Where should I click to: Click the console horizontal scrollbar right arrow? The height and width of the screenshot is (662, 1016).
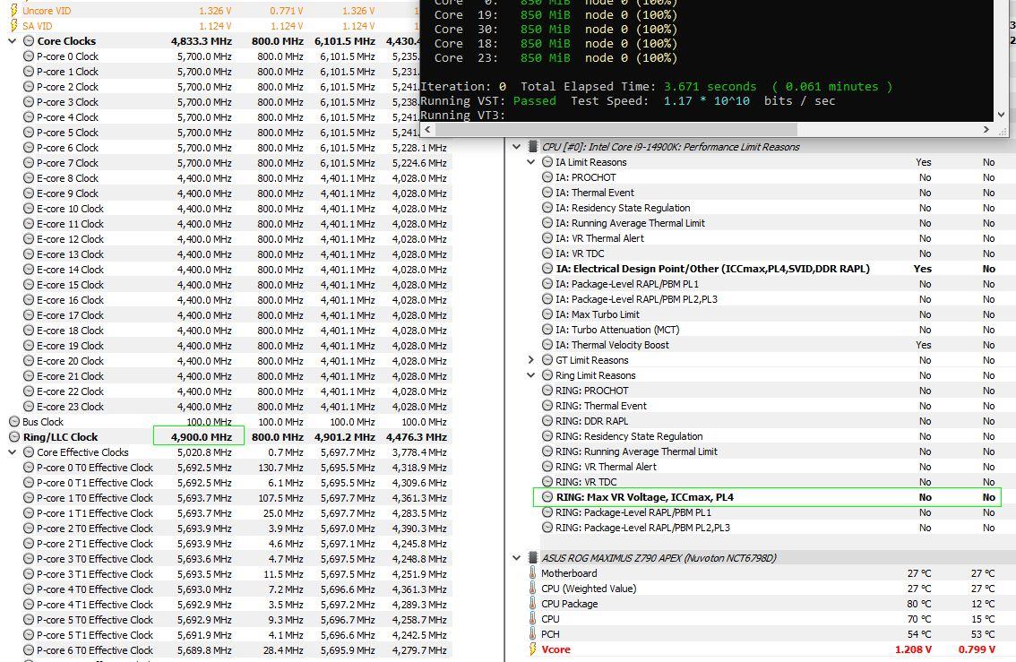986,130
